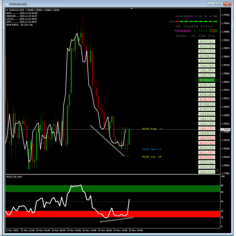The image size is (236, 236).
Task: Switch chart to EURCHF button
Action: coord(207,90)
